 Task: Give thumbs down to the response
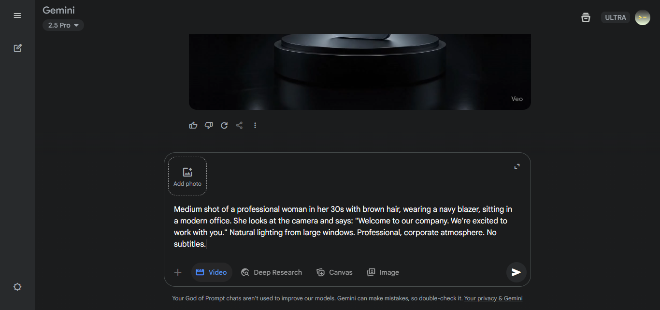point(209,125)
